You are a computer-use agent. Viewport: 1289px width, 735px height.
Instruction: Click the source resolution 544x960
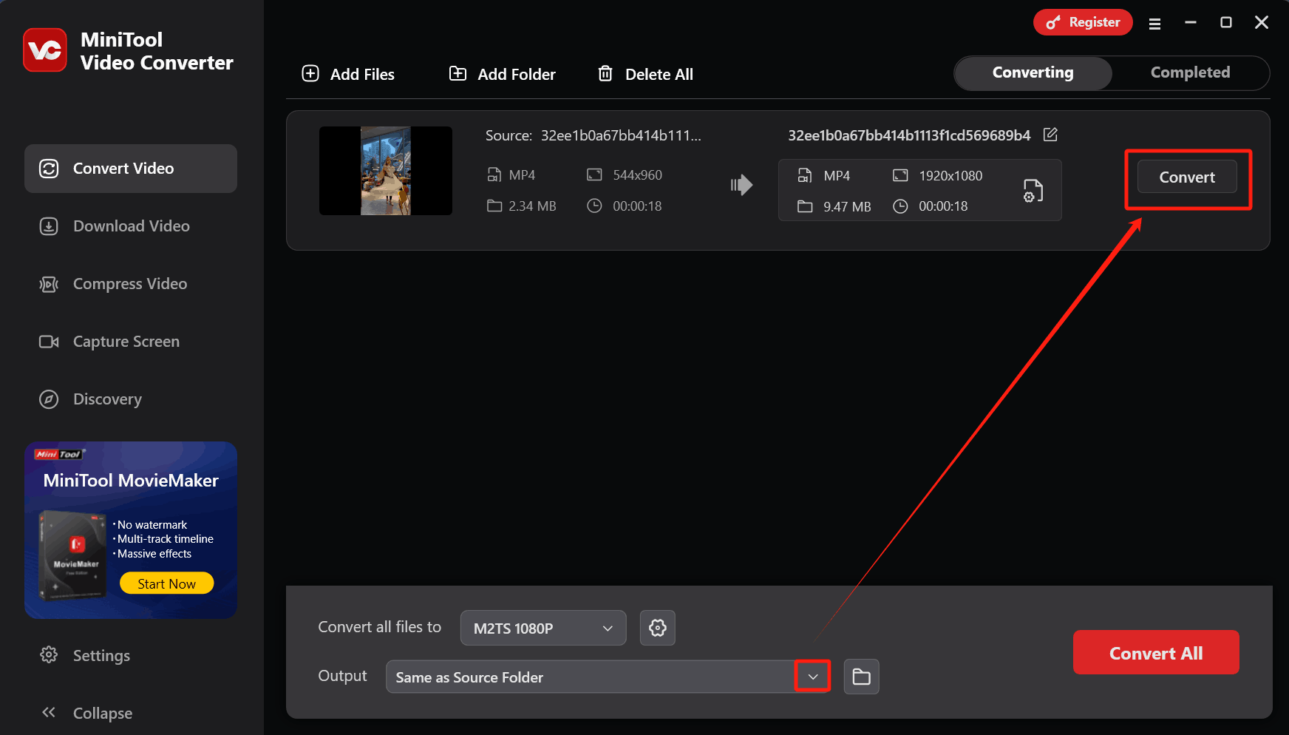[x=637, y=175]
